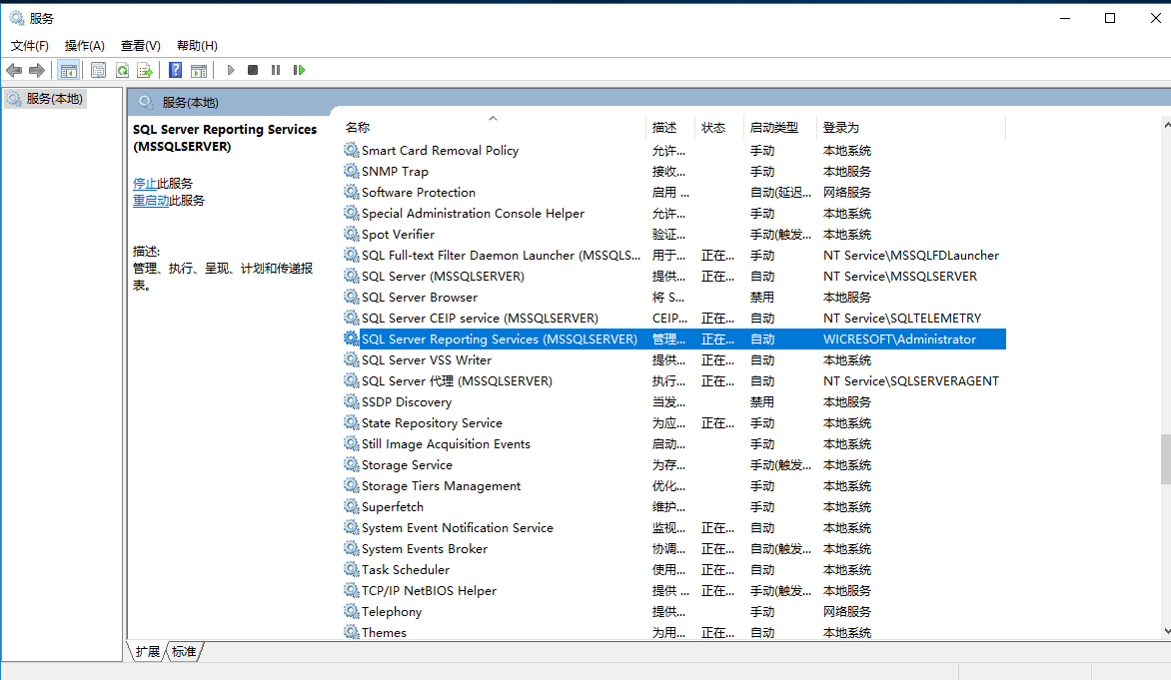The height and width of the screenshot is (680, 1171).
Task: Click the gear icon of SNMP Trap
Action: click(351, 171)
